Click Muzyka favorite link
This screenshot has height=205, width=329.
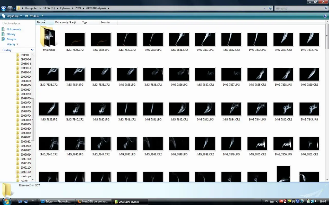12,39
